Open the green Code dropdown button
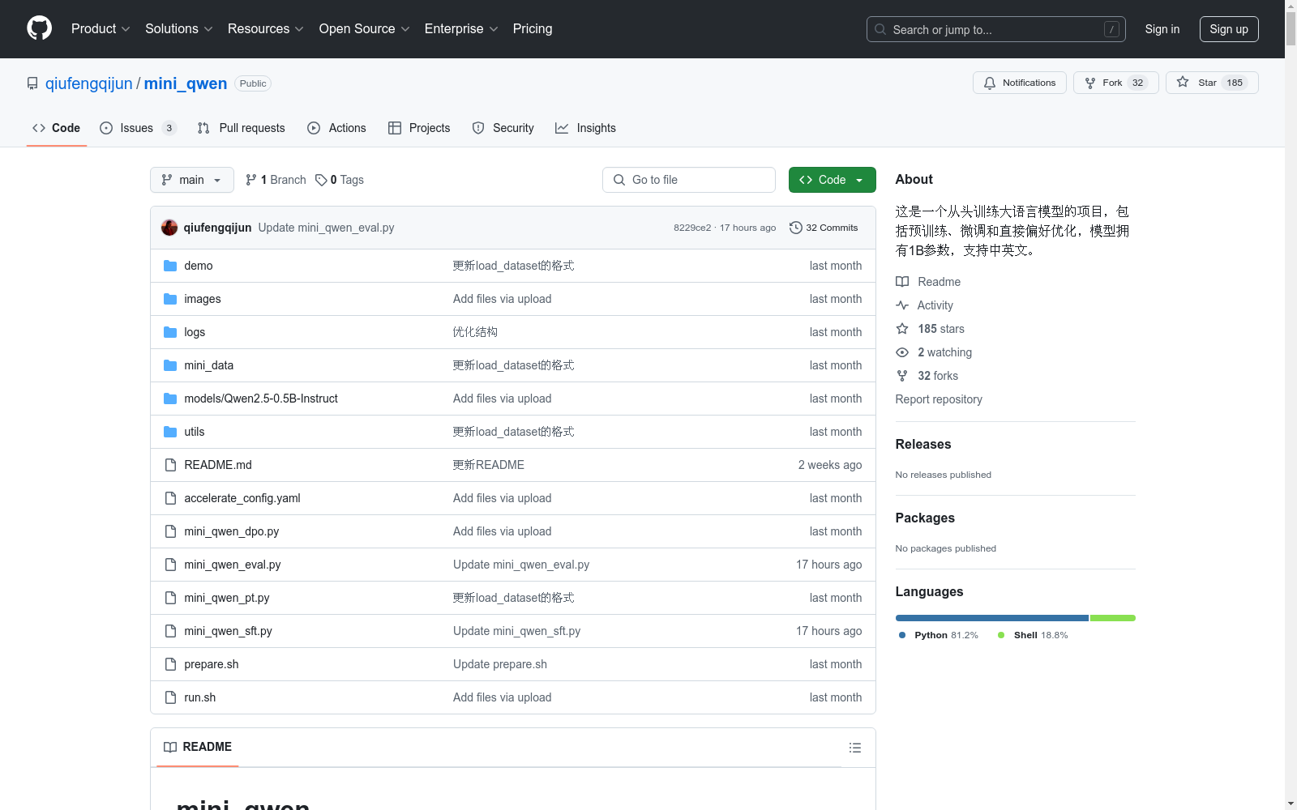Screen dimensions: 1297x810 832,180
